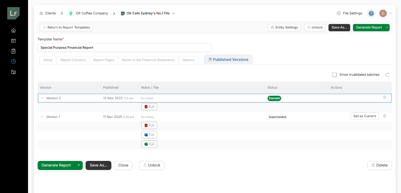Click the Clients breadcrumb icon
The height and width of the screenshot is (193, 401).
41,13
